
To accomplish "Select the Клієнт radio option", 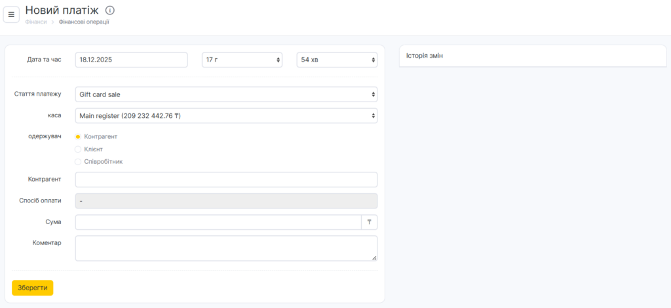I will tap(78, 149).
